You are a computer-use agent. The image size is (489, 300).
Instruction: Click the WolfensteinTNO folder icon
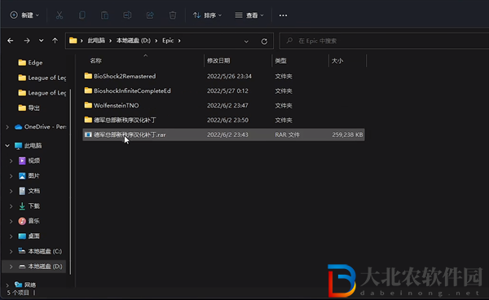(88, 105)
